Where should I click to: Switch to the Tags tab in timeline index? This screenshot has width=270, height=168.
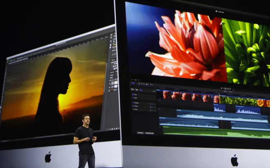tap(137, 90)
